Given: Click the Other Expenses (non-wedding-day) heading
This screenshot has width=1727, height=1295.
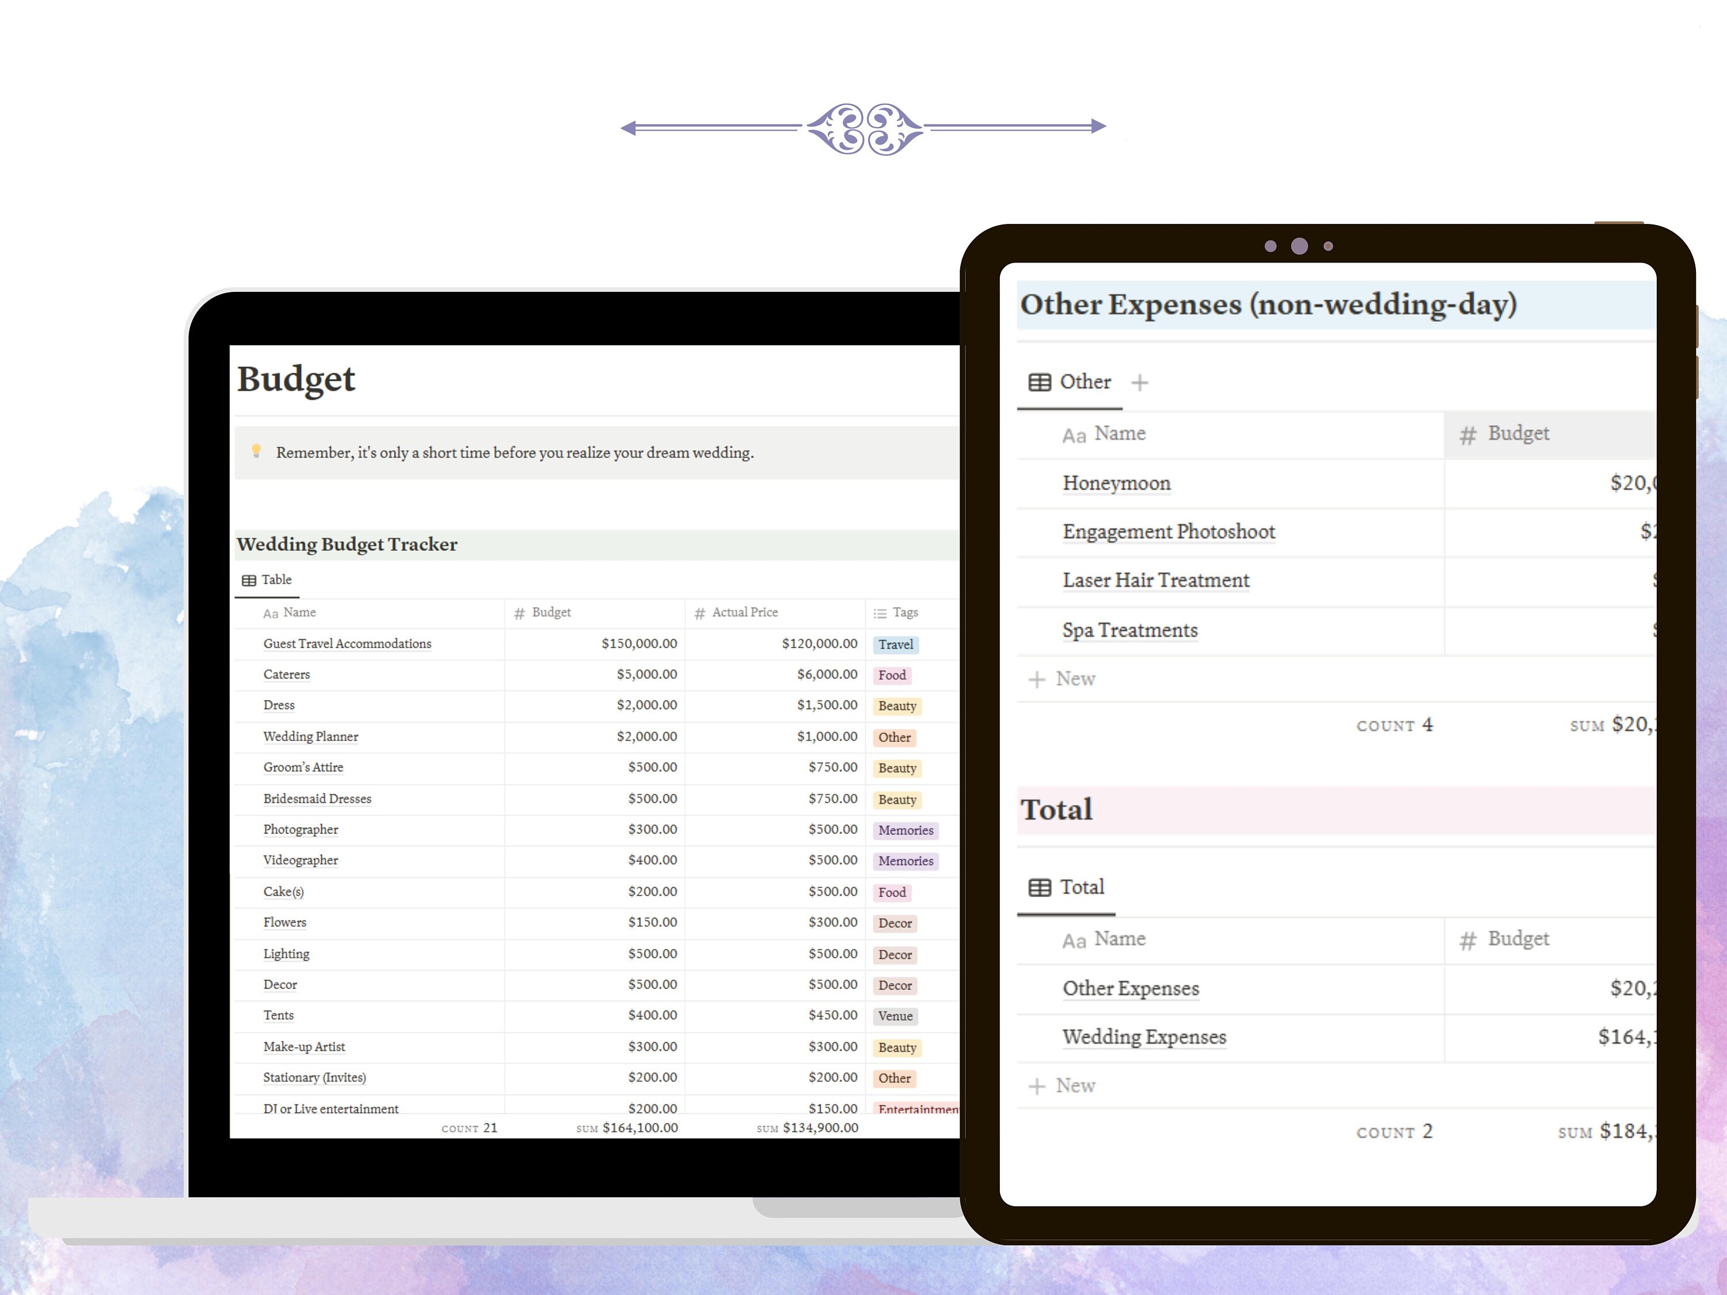Looking at the screenshot, I should pyautogui.click(x=1268, y=304).
